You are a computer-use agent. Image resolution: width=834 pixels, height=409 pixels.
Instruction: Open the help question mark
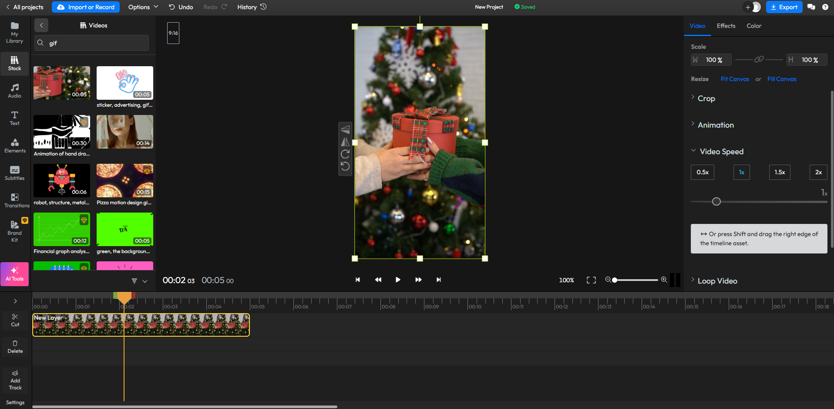[x=825, y=7]
